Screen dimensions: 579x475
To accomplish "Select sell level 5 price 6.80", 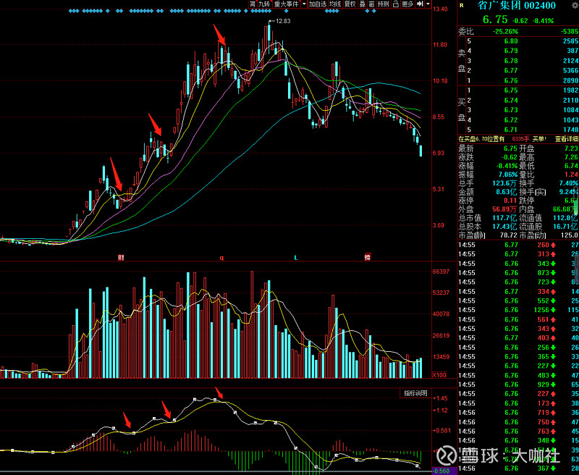I will point(511,41).
